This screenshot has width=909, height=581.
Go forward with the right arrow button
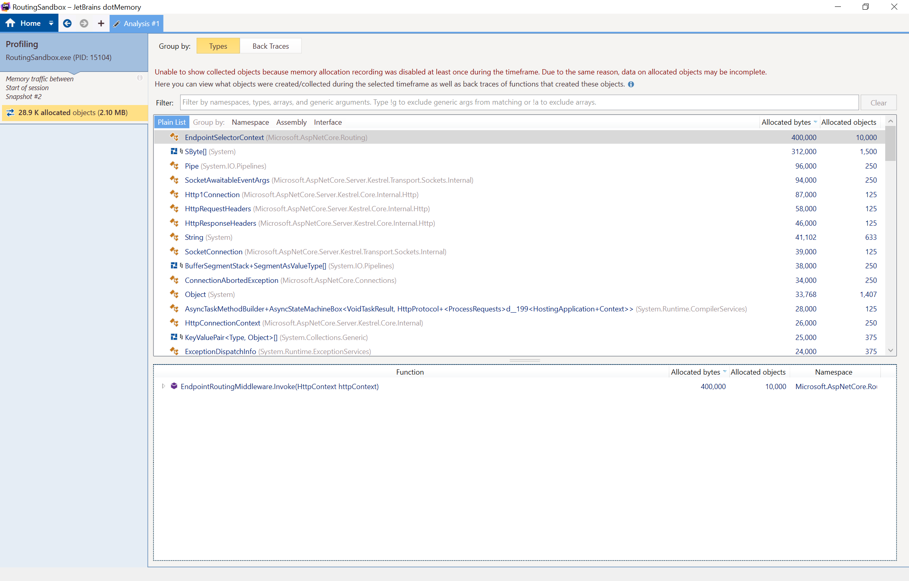point(84,23)
